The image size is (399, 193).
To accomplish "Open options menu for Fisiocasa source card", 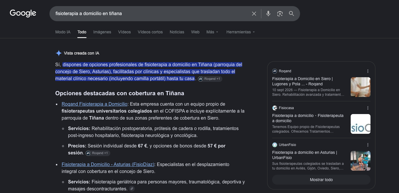I will [368, 108].
